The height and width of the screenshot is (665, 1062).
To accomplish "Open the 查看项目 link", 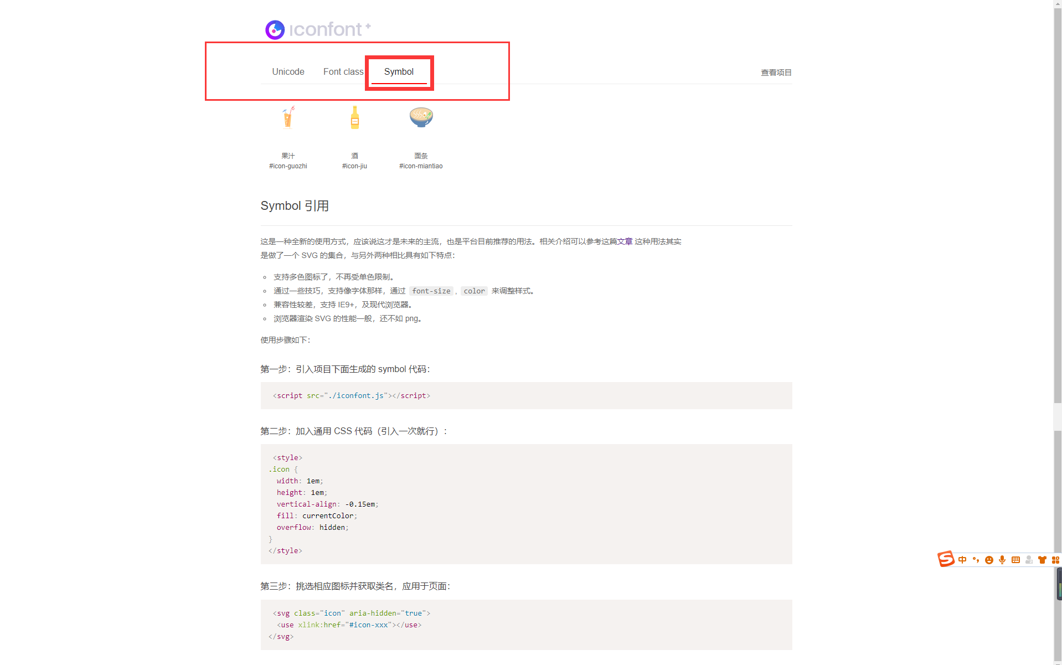I will point(776,73).
